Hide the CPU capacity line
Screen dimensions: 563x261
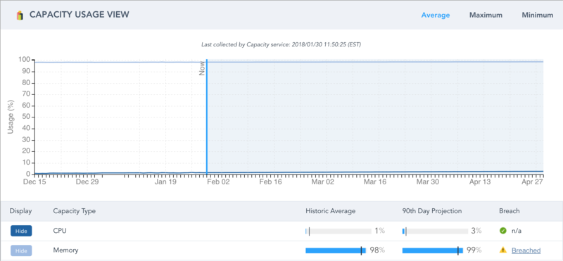click(21, 231)
